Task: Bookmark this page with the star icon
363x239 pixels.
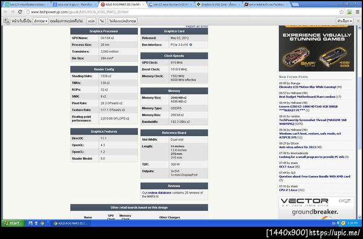Action: 341,12
